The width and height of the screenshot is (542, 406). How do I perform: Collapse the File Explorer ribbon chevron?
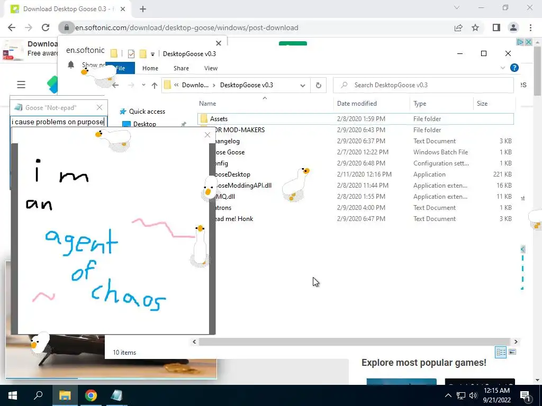pos(503,68)
